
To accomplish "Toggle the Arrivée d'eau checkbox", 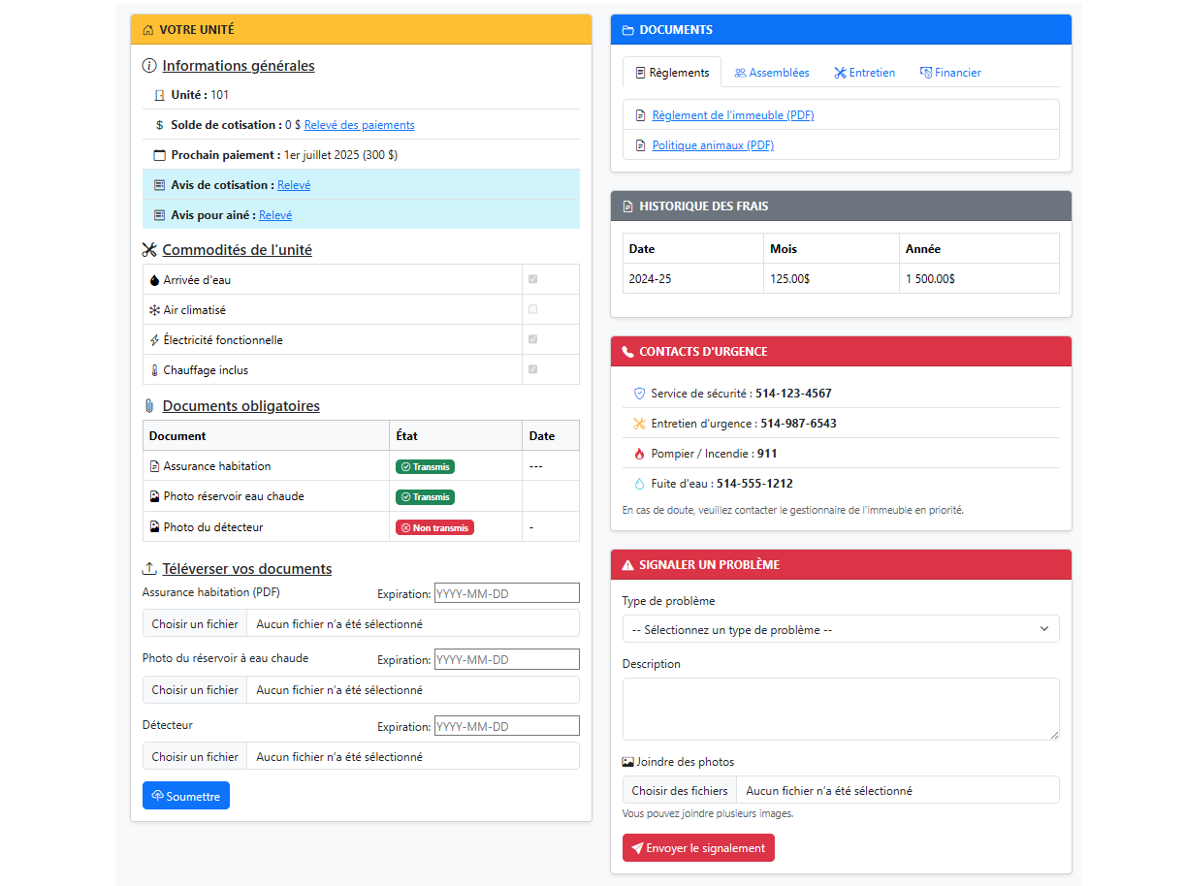I will click(x=532, y=279).
